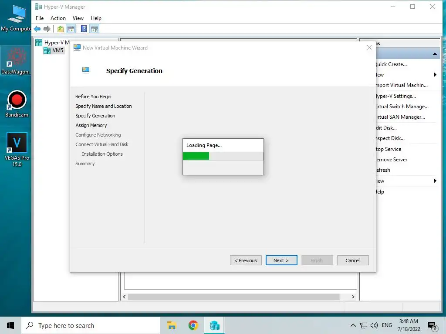Collapse the Actions section header arrow
The image size is (446, 334).
click(435, 53)
